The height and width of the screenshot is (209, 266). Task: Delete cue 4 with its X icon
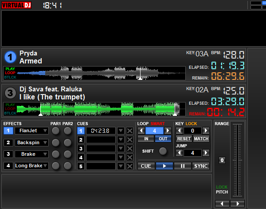(x=130, y=157)
